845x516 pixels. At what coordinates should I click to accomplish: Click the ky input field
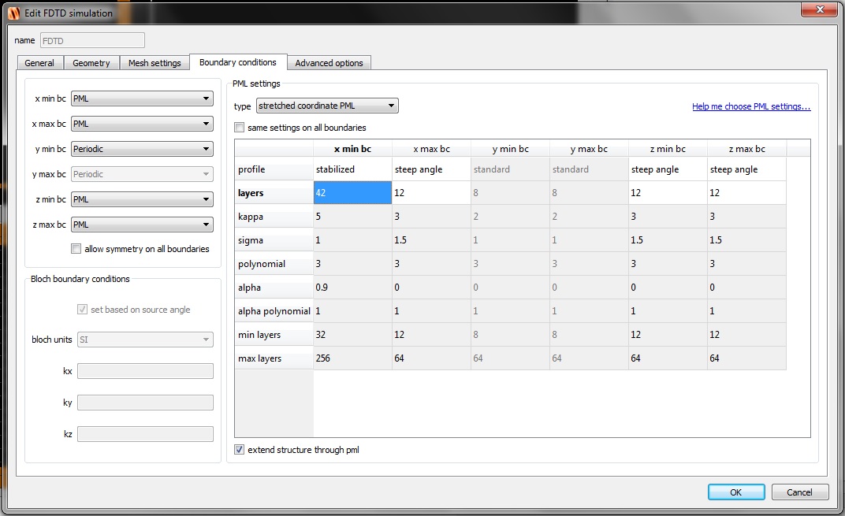click(x=145, y=403)
